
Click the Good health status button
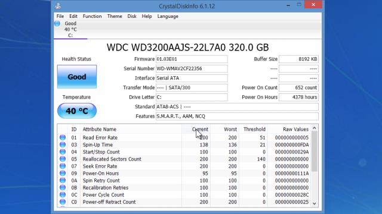tap(77, 77)
